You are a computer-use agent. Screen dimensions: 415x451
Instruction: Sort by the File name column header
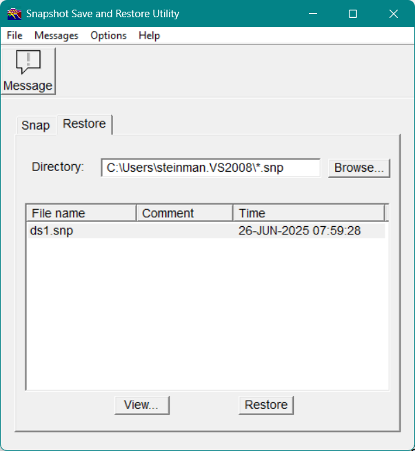click(x=81, y=213)
